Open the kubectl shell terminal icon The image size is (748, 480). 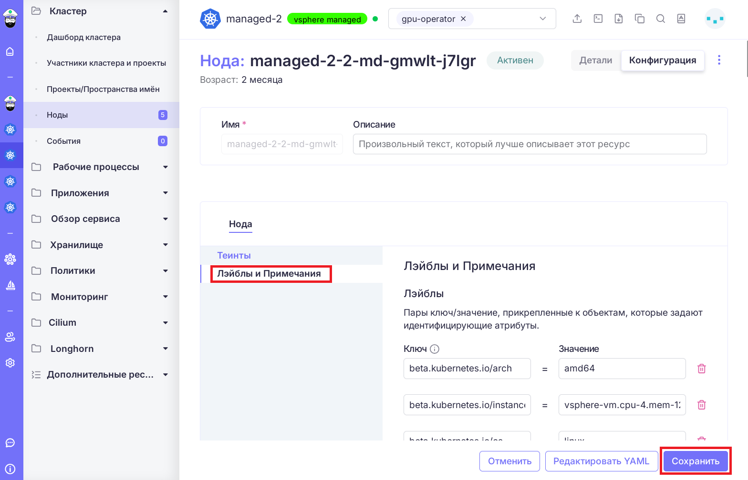598,19
